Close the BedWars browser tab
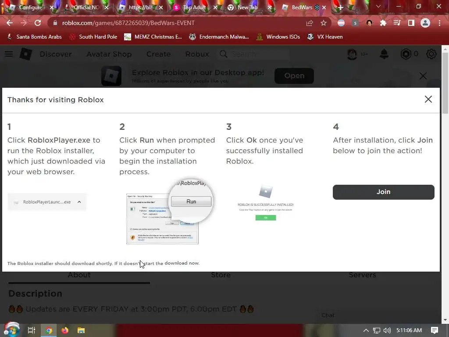Viewport: 449px width, 337px height. click(x=324, y=7)
